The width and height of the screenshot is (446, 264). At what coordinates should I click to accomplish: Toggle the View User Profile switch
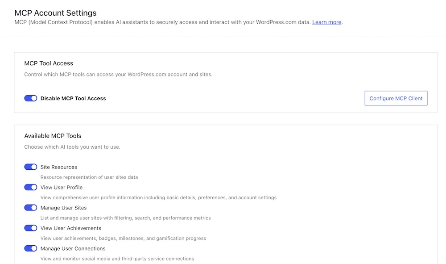pos(31,188)
